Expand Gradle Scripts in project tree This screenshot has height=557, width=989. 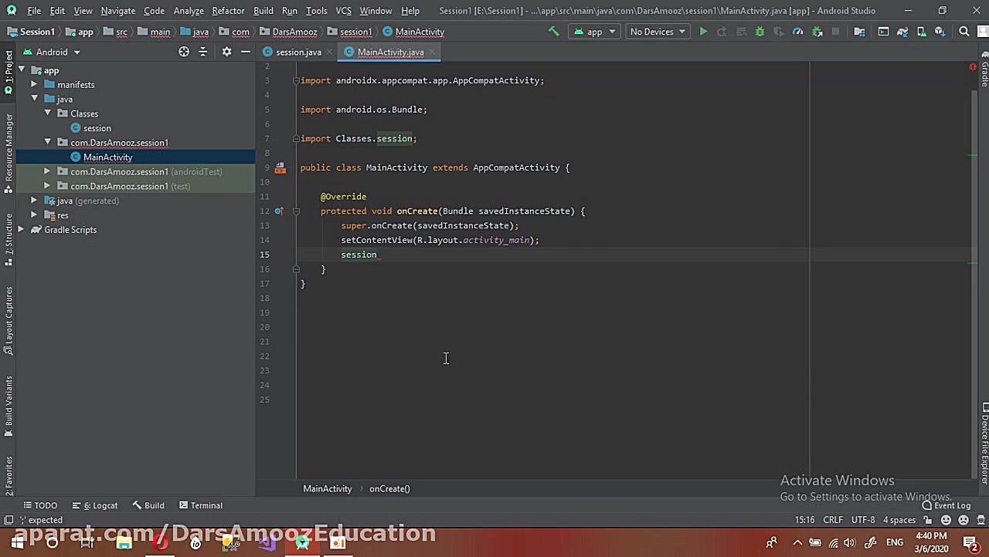click(21, 230)
